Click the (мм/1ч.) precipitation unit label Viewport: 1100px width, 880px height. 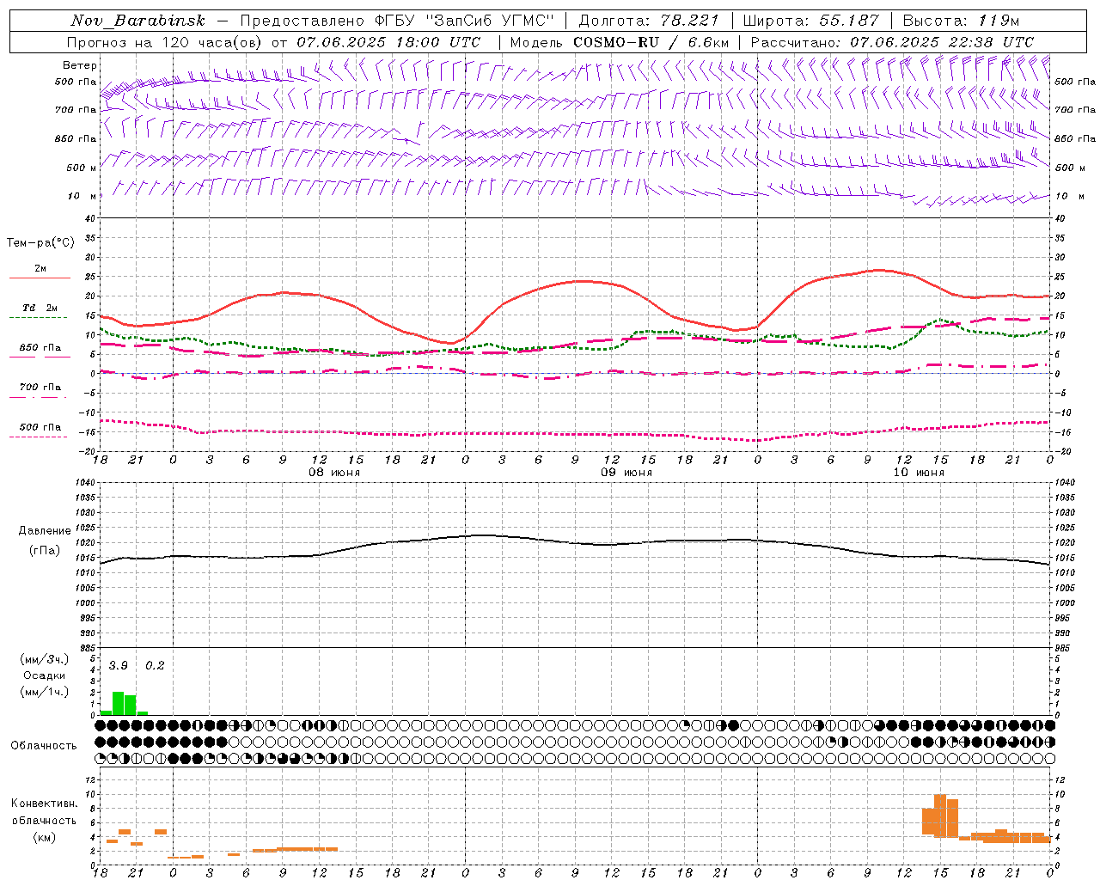(x=45, y=692)
